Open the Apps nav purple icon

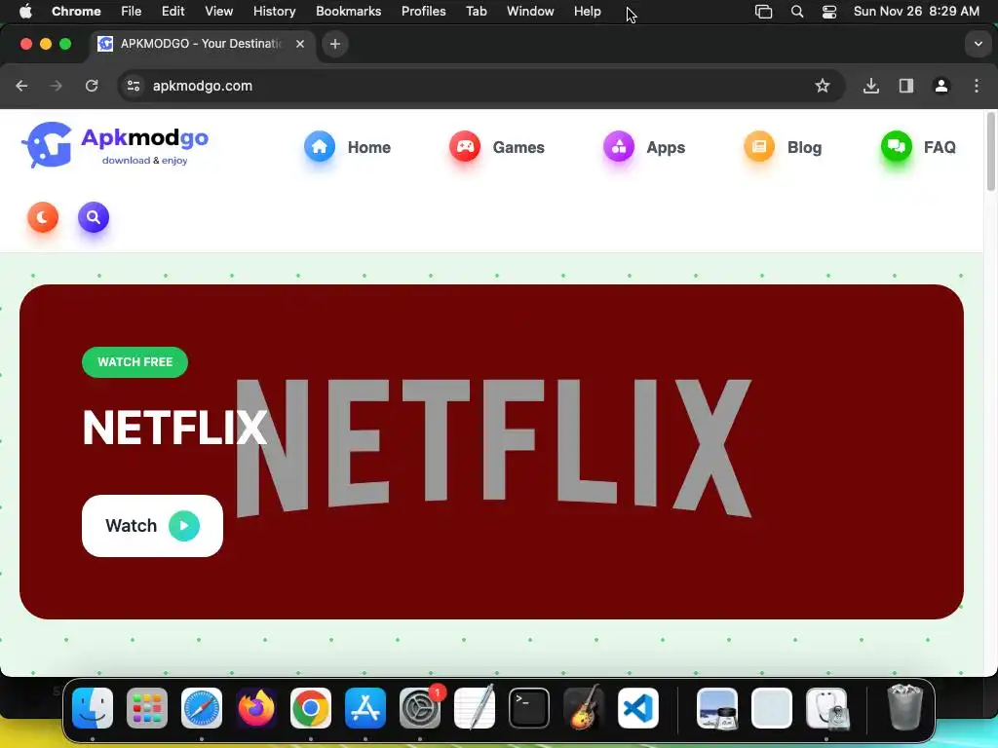[x=619, y=146]
